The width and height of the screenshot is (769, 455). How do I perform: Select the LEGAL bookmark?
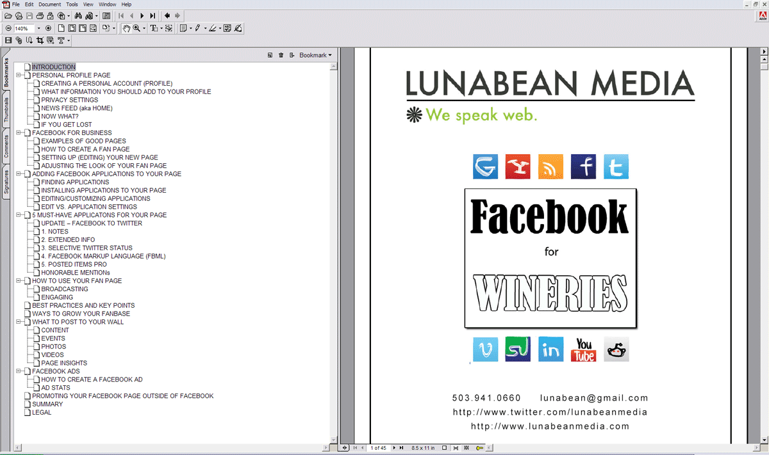[42, 412]
